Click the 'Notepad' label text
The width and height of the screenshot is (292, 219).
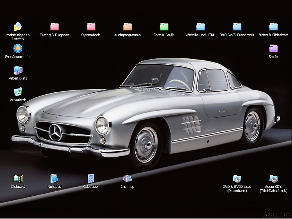point(54,187)
